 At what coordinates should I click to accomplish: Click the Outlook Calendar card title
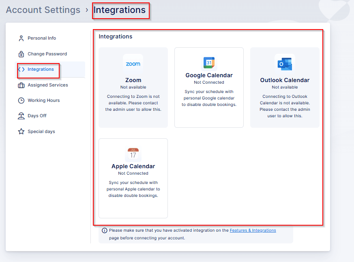(x=285, y=80)
